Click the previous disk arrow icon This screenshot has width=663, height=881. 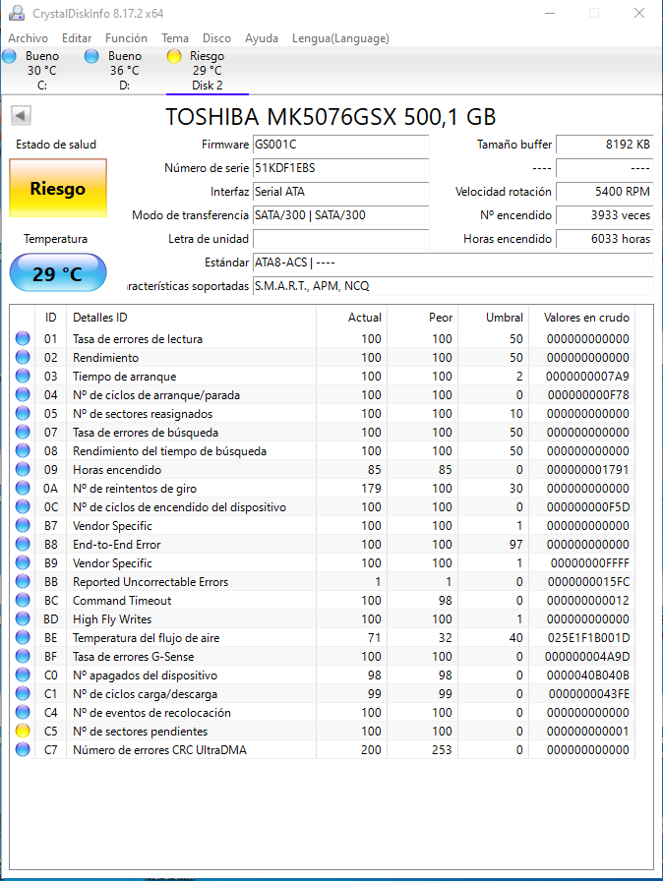tap(21, 116)
